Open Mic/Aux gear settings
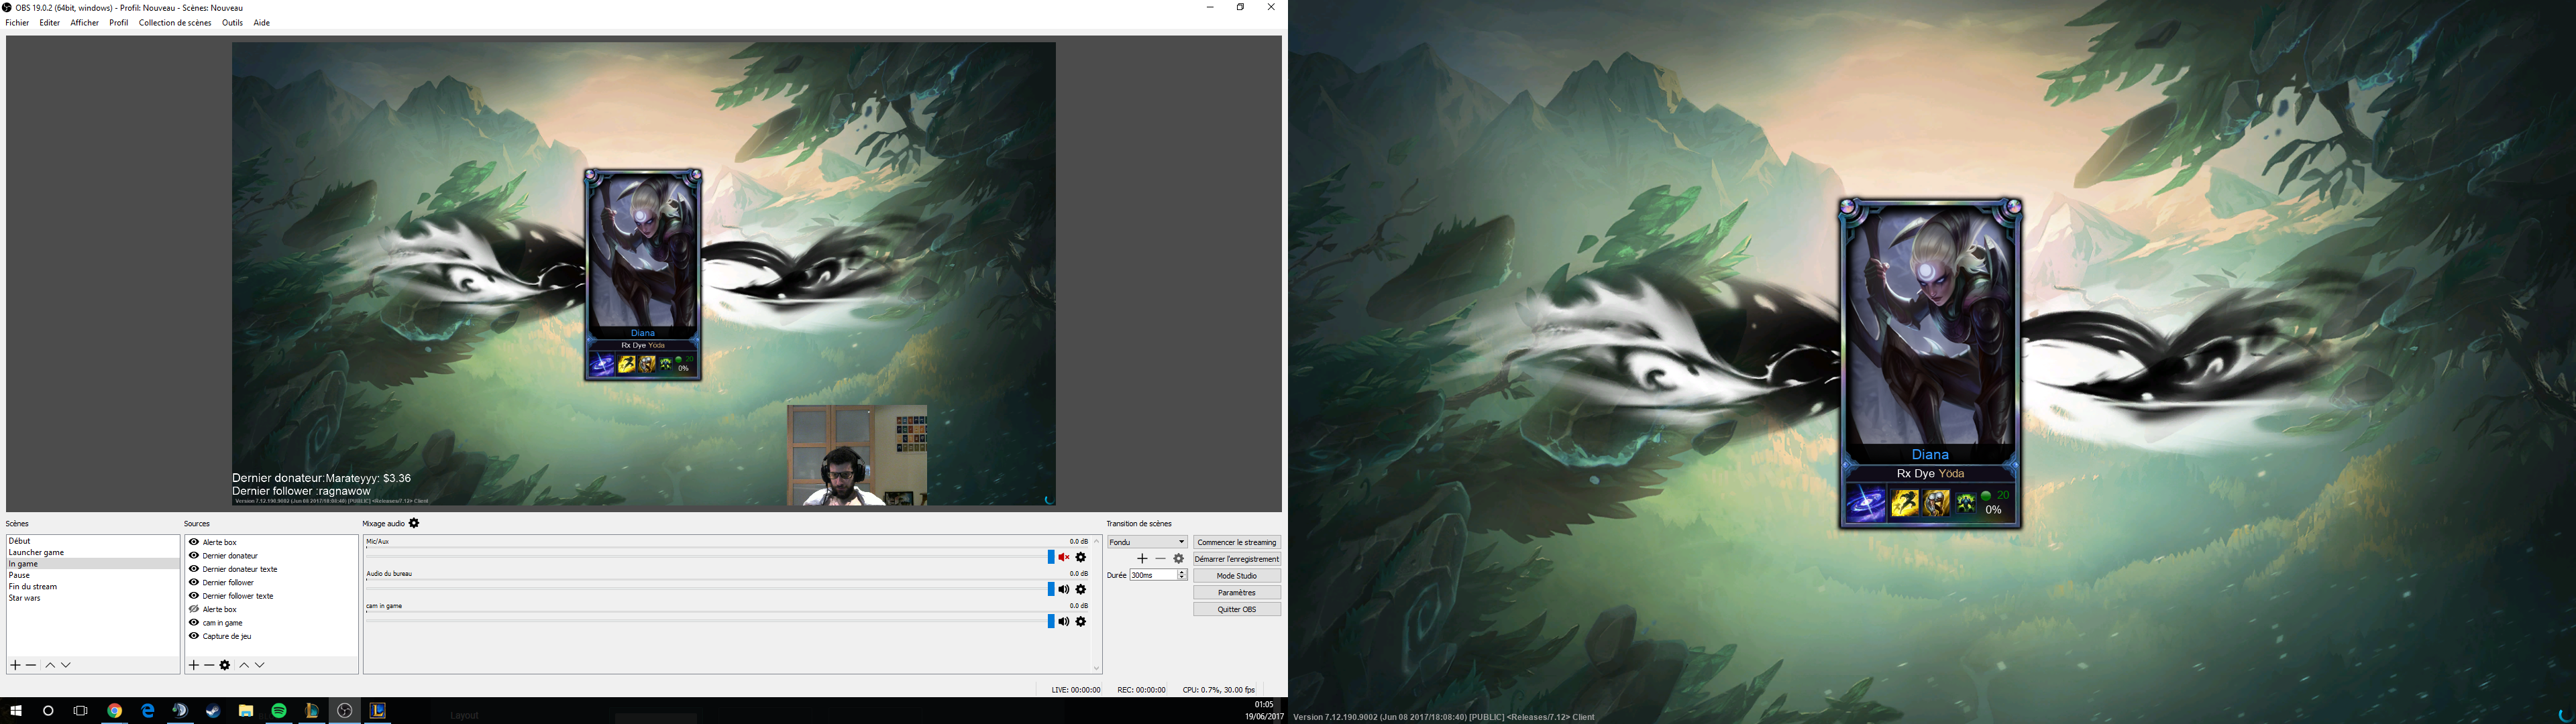Image resolution: width=2576 pixels, height=724 pixels. click(1081, 557)
